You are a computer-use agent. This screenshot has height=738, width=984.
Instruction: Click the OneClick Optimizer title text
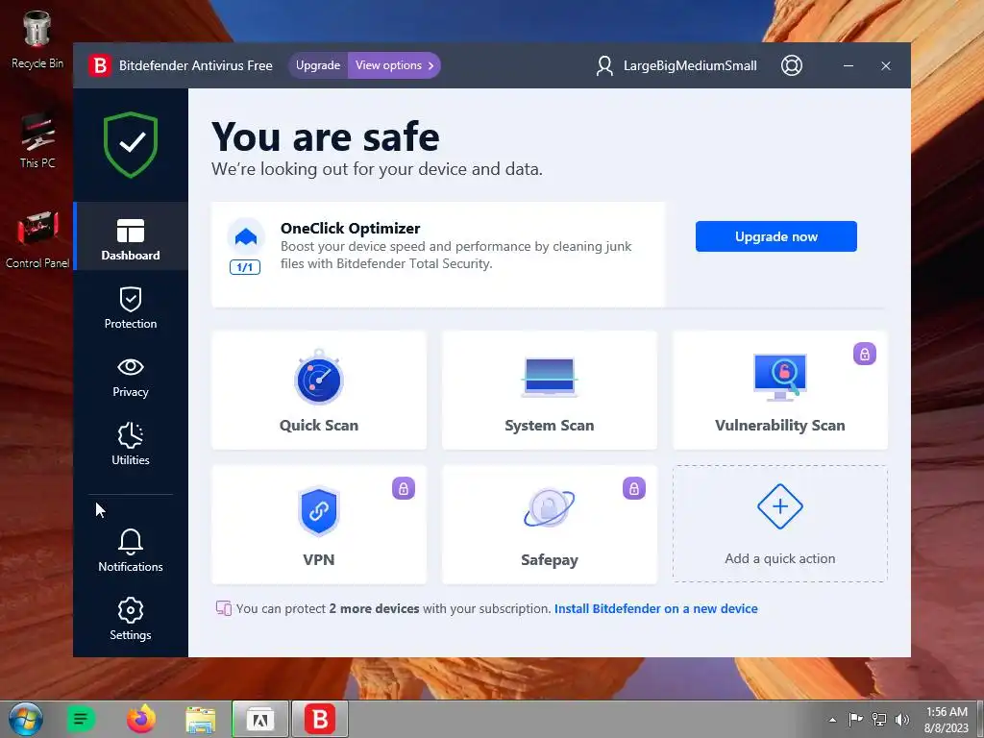[x=350, y=229]
